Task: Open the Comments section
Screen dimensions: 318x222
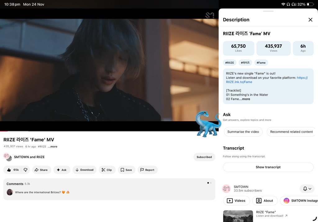Action: coord(109,189)
